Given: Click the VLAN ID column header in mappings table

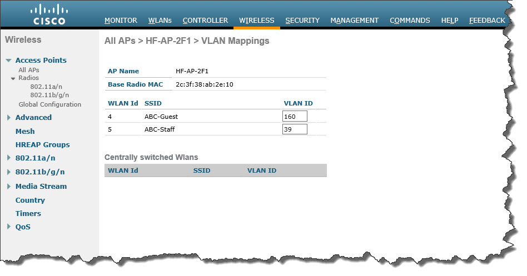Looking at the screenshot, I should 298,103.
